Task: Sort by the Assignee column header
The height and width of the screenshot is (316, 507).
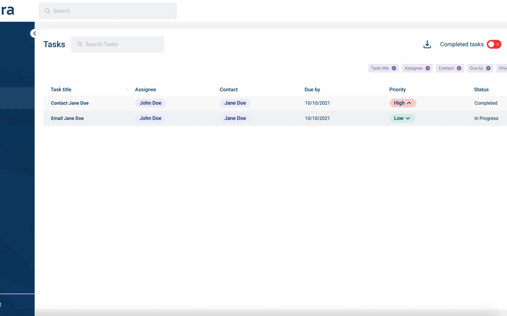Action: [x=145, y=89]
